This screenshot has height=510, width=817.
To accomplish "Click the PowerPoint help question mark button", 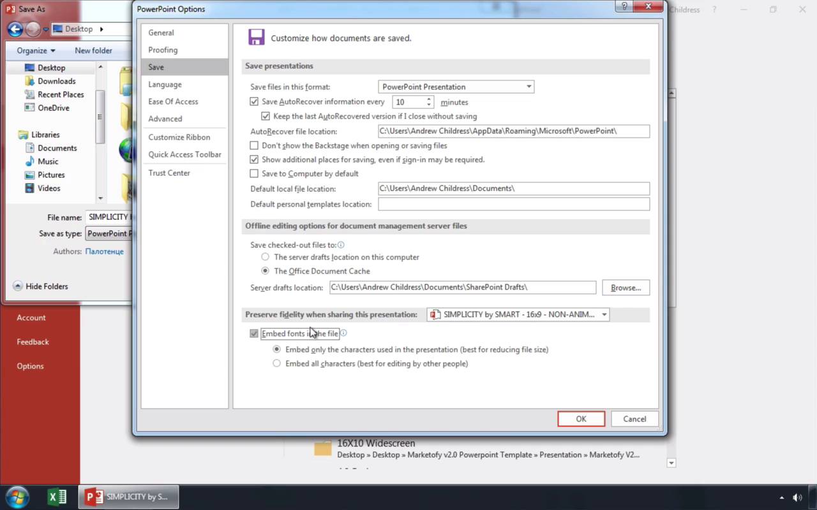I will [x=624, y=6].
